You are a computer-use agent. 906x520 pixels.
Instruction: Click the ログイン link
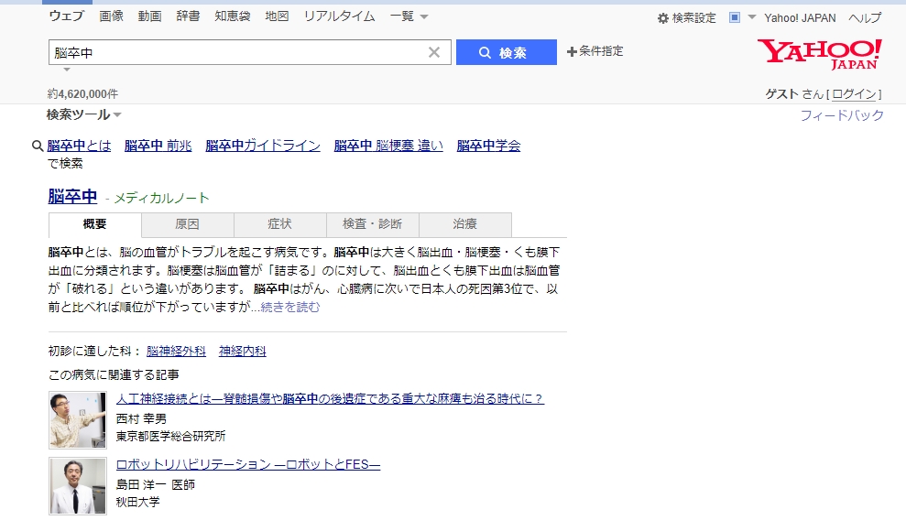coord(854,94)
